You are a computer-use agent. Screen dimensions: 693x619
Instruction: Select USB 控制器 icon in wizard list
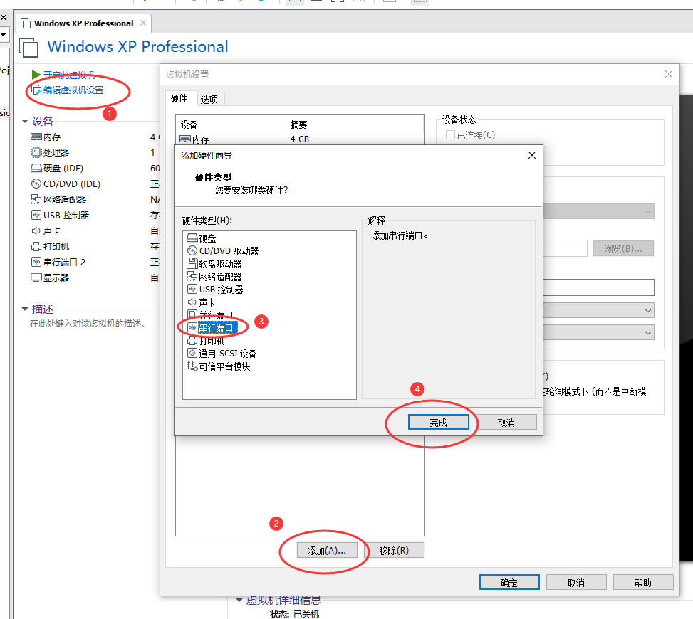pos(192,289)
